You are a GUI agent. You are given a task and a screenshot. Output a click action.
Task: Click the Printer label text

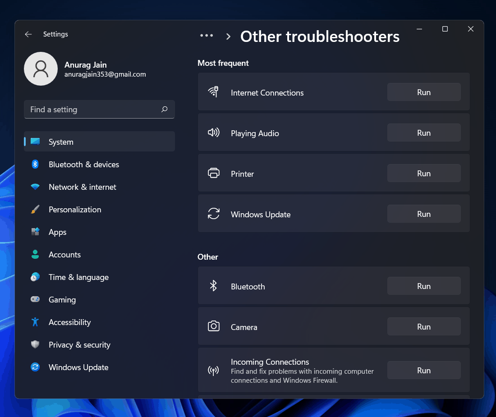242,174
